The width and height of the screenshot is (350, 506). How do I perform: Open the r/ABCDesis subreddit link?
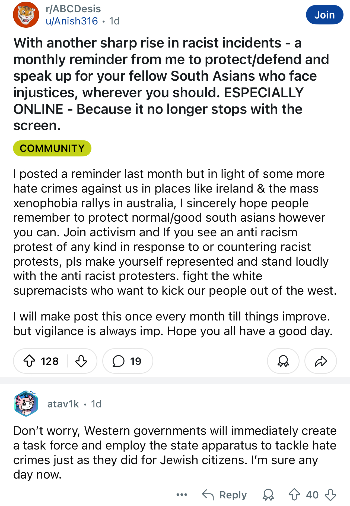73,9
